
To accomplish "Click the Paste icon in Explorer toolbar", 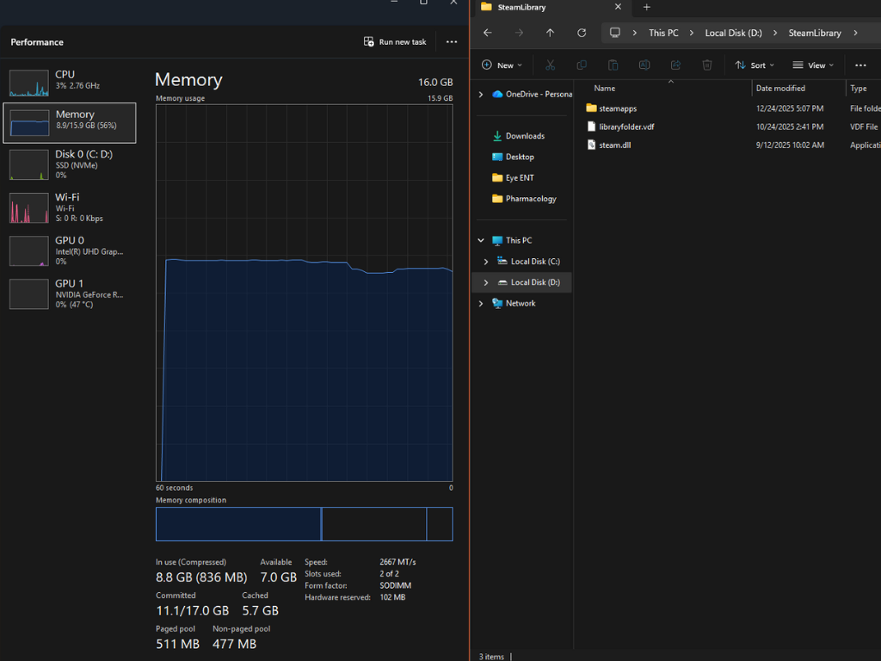I will [613, 65].
